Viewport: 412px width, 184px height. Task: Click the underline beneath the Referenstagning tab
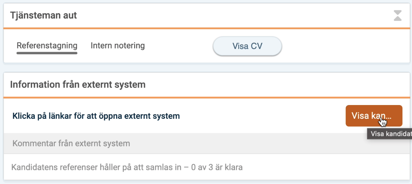pos(47,53)
